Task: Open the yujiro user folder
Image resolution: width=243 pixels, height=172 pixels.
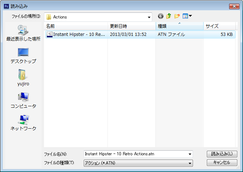Action: [23, 77]
